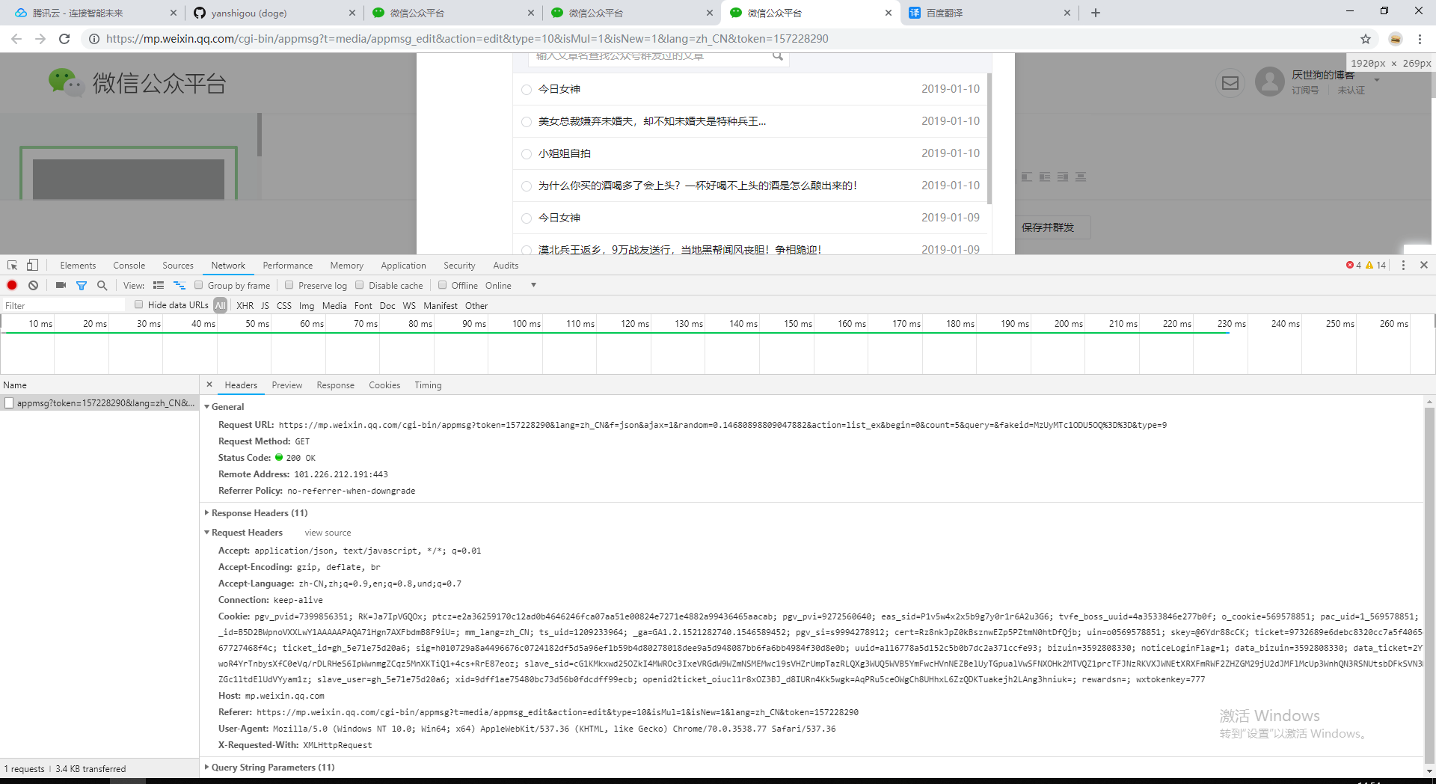Toggle the device toolbar icon
1436x784 pixels.
click(32, 266)
